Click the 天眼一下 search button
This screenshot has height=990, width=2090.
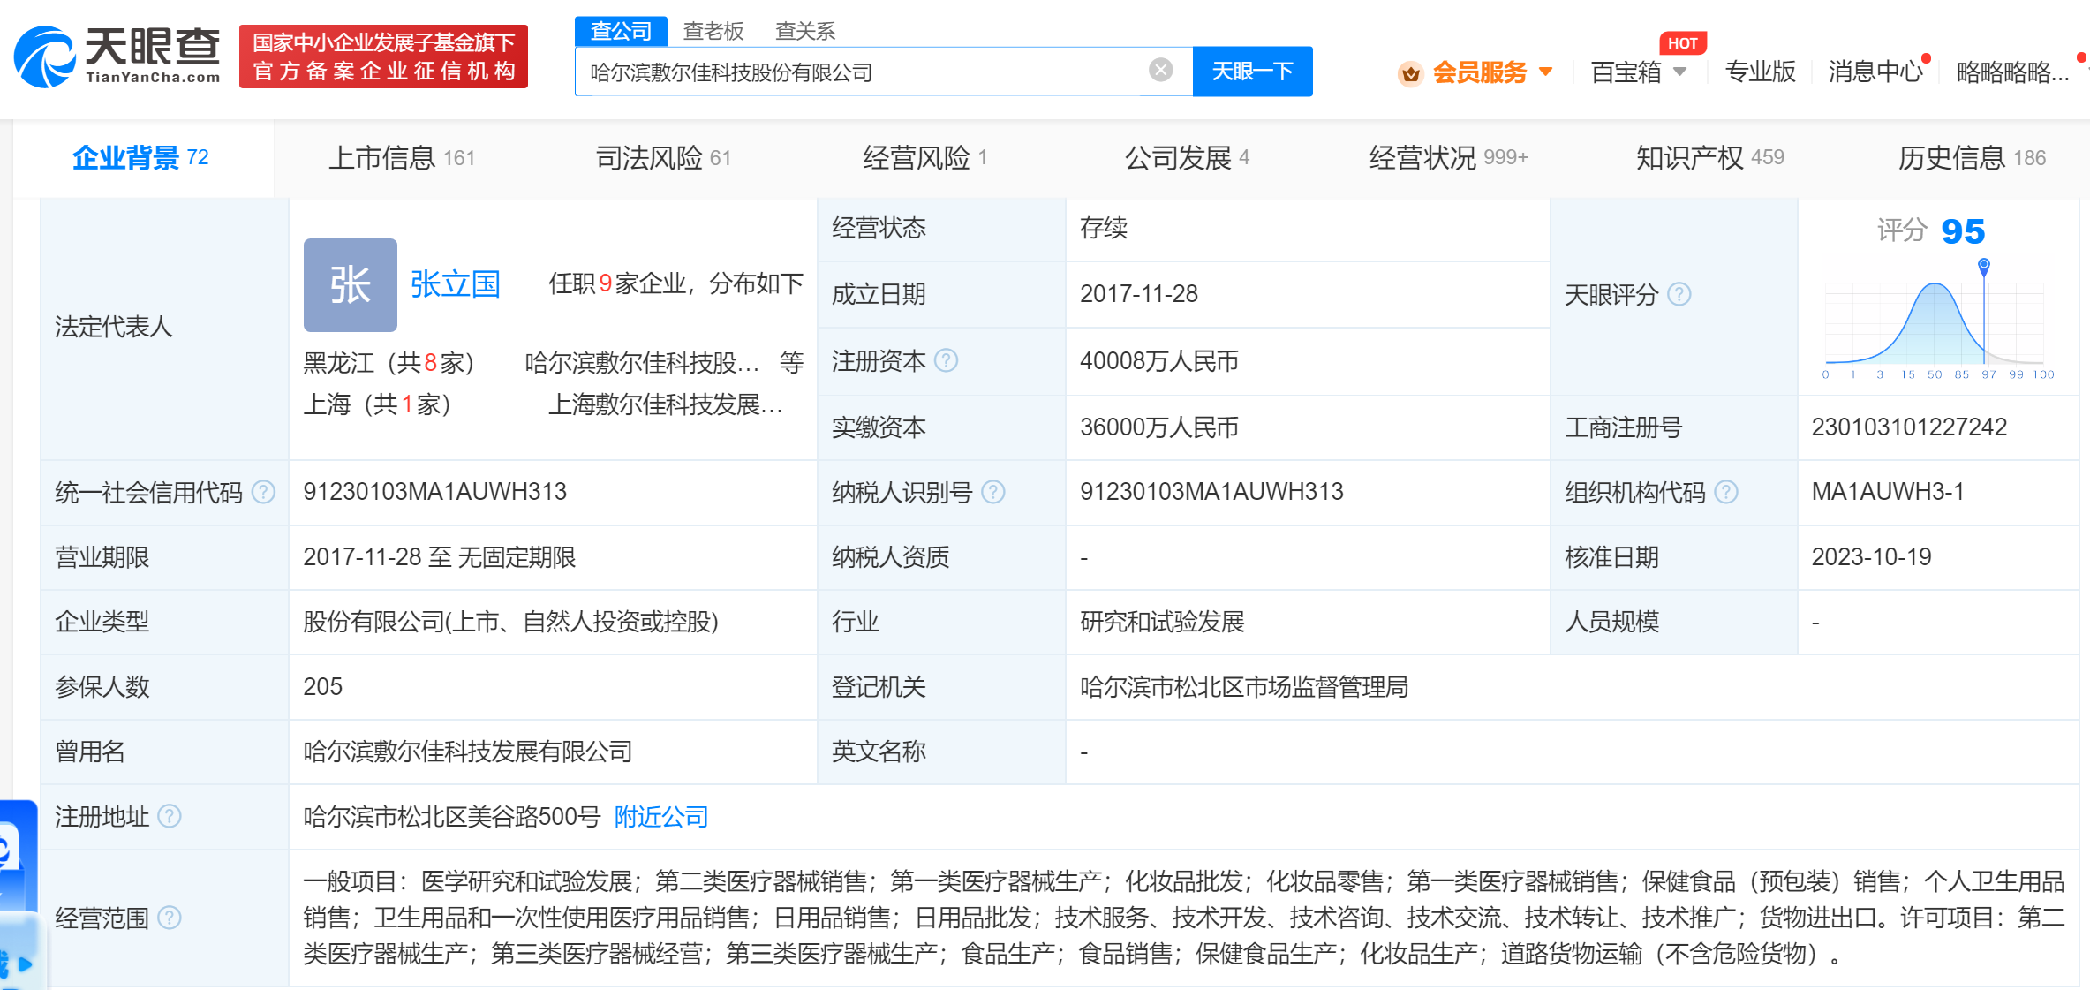[1252, 71]
